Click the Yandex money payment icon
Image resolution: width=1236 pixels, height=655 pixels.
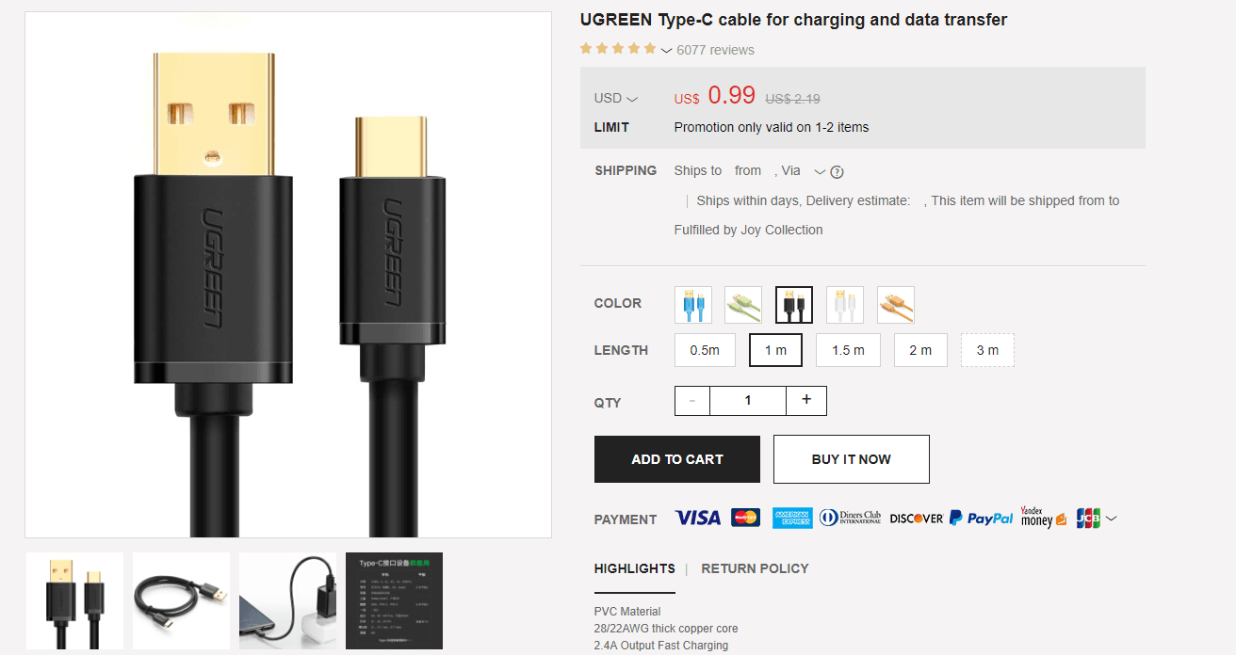coord(1044,518)
